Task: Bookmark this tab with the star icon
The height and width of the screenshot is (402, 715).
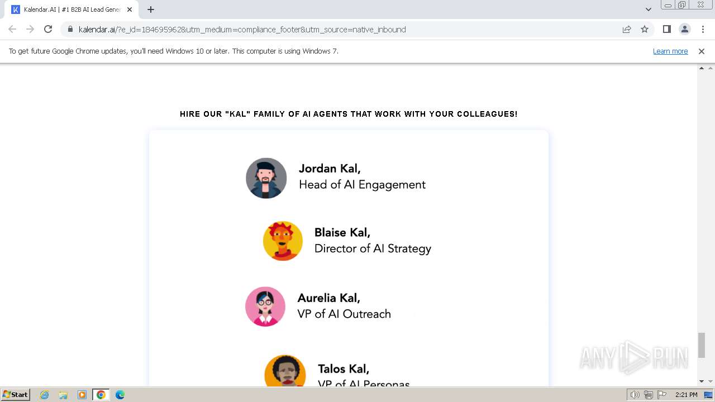Action: point(645,30)
